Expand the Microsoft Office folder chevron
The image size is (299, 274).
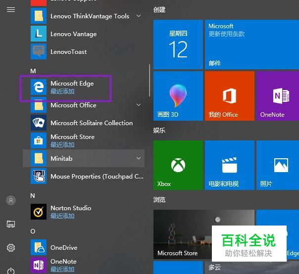point(139,105)
